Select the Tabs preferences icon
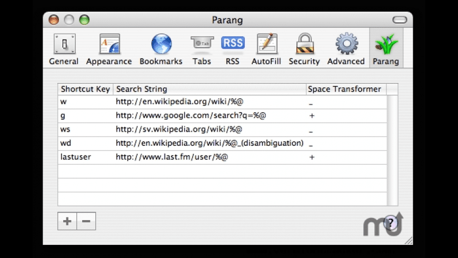 pyautogui.click(x=202, y=48)
